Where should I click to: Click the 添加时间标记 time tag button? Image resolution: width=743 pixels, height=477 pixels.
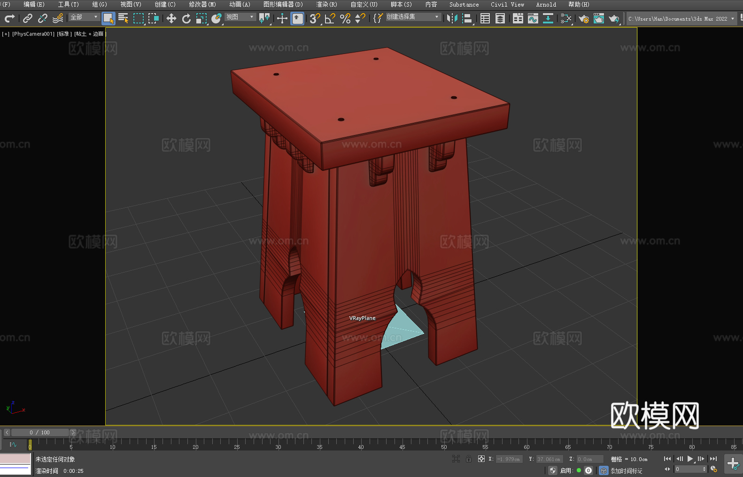(x=627, y=471)
